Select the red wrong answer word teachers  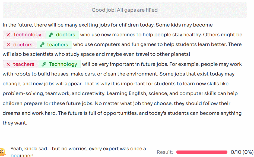point(24,64)
